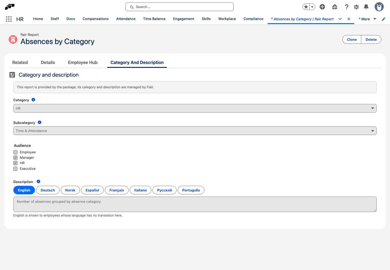Image resolution: width=390 pixels, height=270 pixels.
Task: Select the Português description language
Action: tap(191, 190)
